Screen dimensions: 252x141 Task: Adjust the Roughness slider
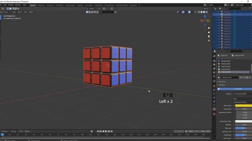(243, 135)
